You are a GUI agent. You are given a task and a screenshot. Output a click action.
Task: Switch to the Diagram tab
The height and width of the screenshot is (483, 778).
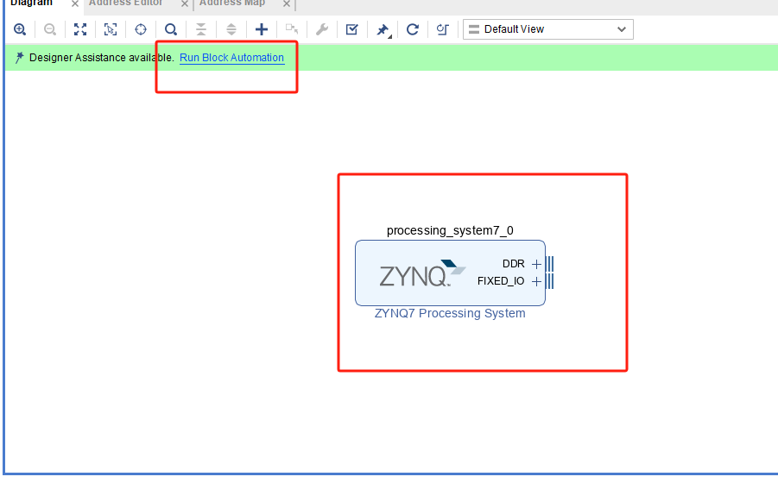pyautogui.click(x=31, y=3)
